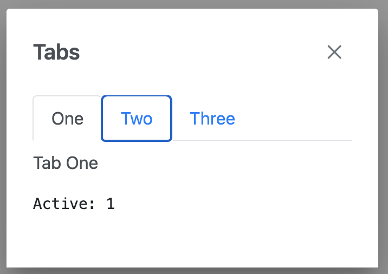Click the blue Two link with focus outline

click(137, 119)
